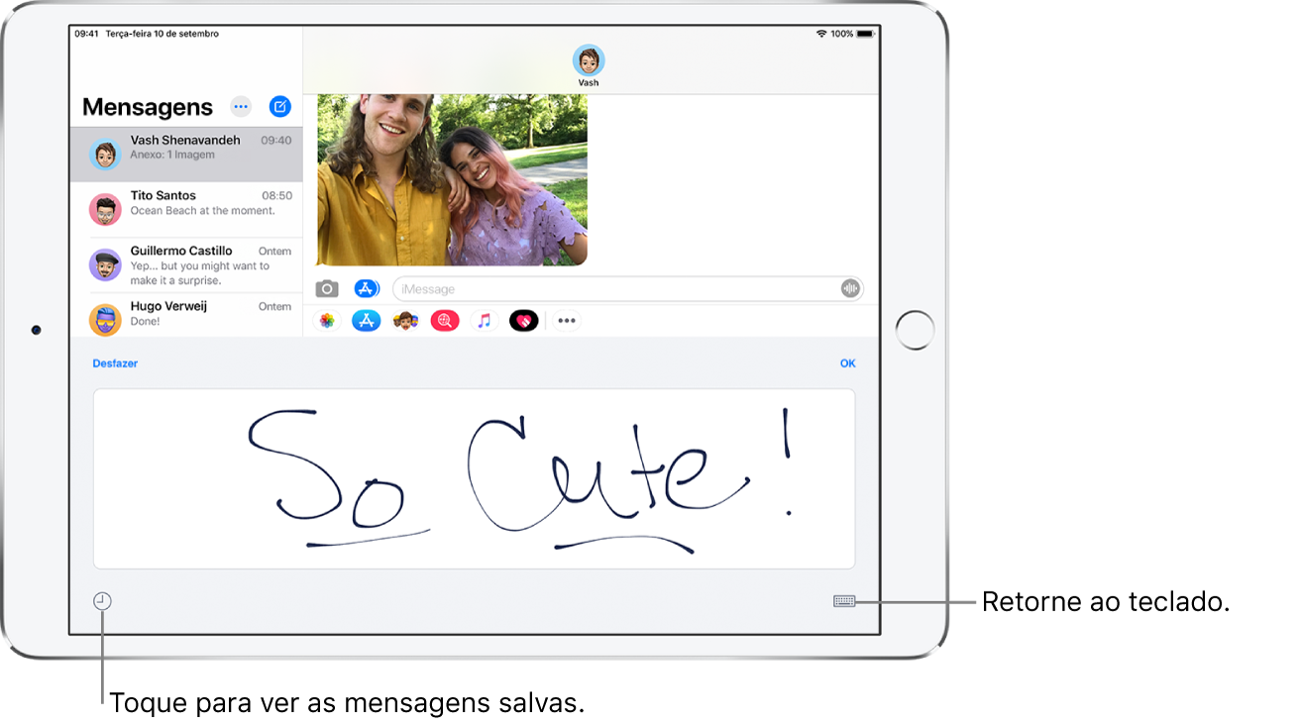Tap Desfazer to undo handwriting
The width and height of the screenshot is (1302, 725).
115,363
